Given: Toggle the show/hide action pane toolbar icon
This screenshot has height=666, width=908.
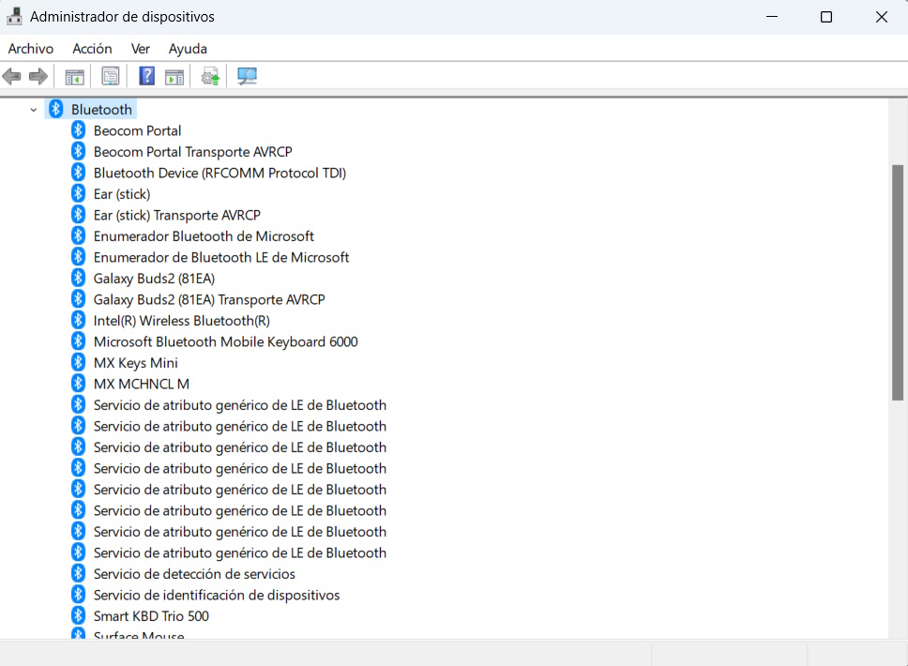Looking at the screenshot, I should 174,76.
